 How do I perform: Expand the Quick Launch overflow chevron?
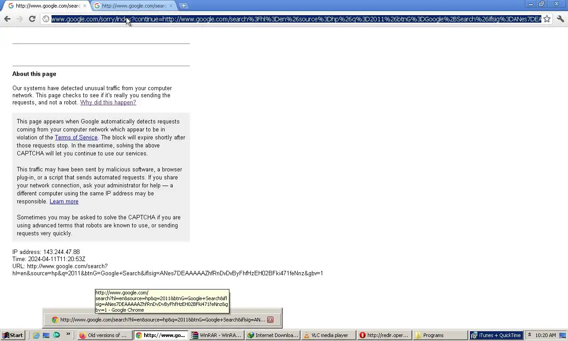68,334
